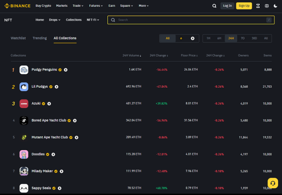The width and height of the screenshot is (282, 195).
Task: Expand the Trade dropdown menu
Action: tap(78, 6)
